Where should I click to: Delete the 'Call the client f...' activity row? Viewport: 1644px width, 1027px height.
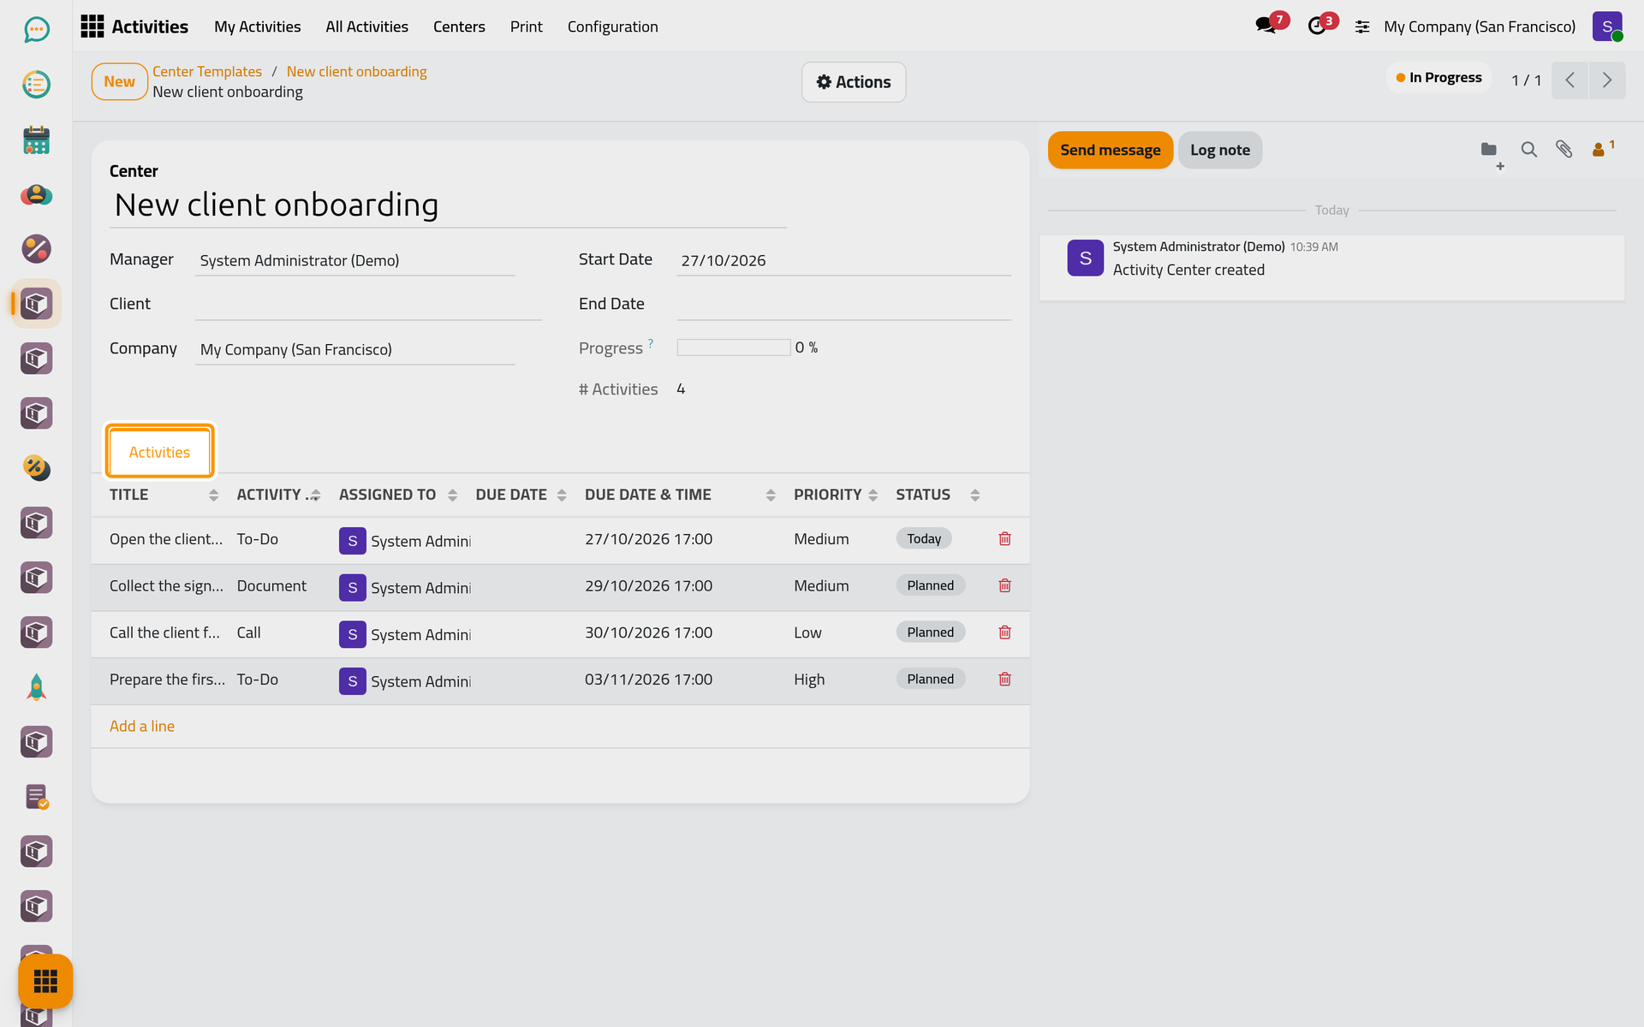click(x=1004, y=632)
